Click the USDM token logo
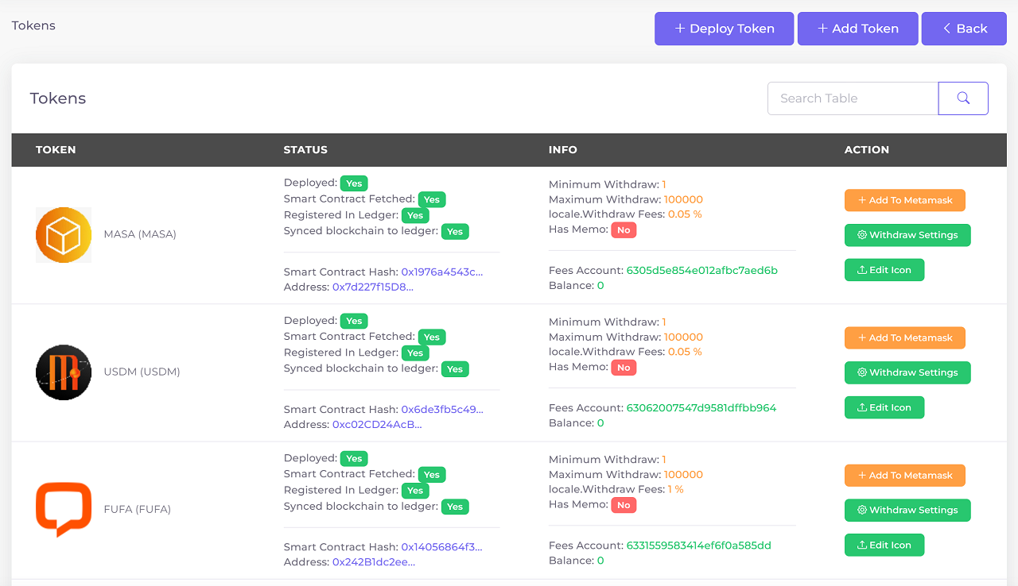 point(64,372)
